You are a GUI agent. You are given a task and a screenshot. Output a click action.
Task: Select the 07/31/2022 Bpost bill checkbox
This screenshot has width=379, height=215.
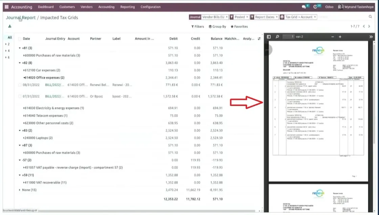coord(20,96)
